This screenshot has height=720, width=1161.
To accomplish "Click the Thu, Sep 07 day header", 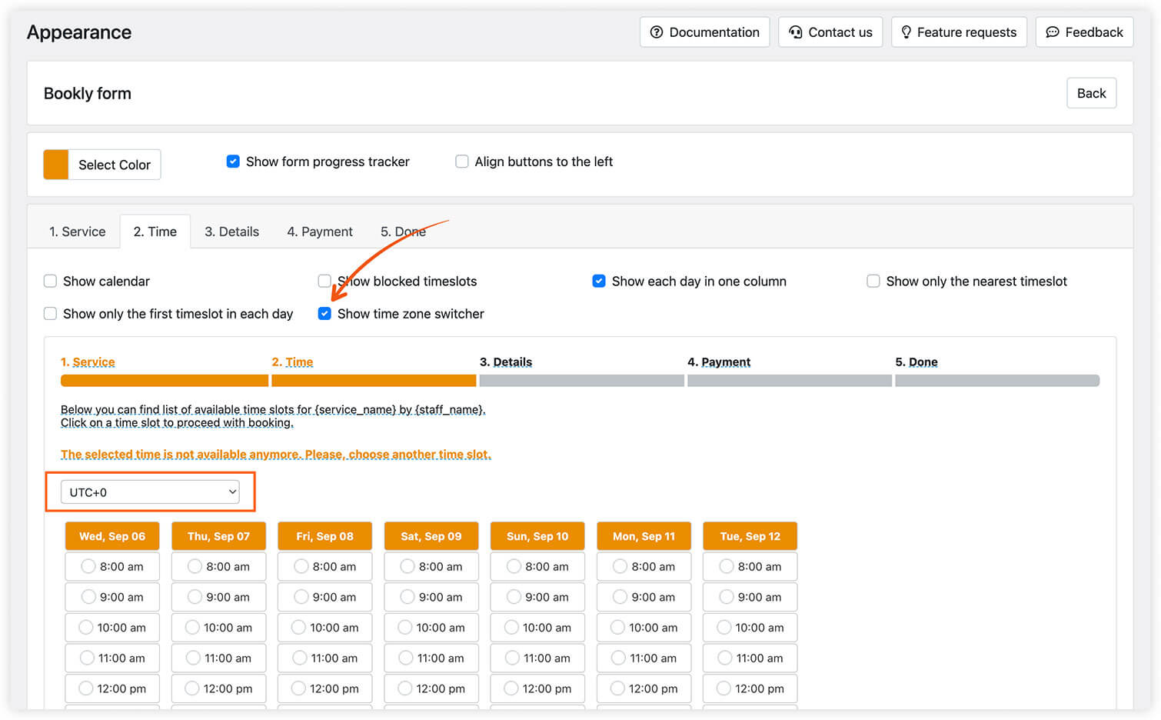I will pyautogui.click(x=218, y=536).
